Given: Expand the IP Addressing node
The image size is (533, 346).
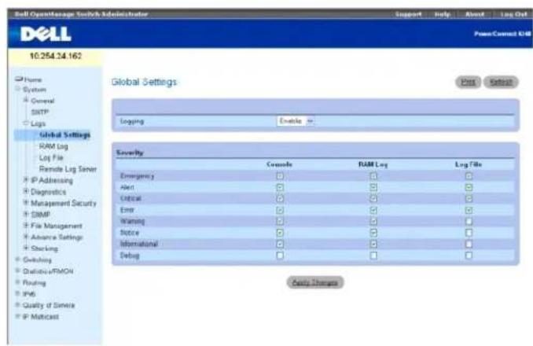Looking at the screenshot, I should (26, 180).
